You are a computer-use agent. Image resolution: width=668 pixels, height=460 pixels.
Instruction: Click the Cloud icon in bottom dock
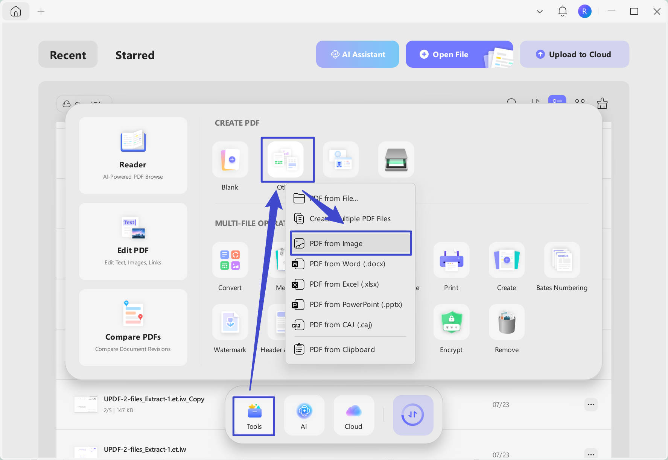pyautogui.click(x=353, y=416)
